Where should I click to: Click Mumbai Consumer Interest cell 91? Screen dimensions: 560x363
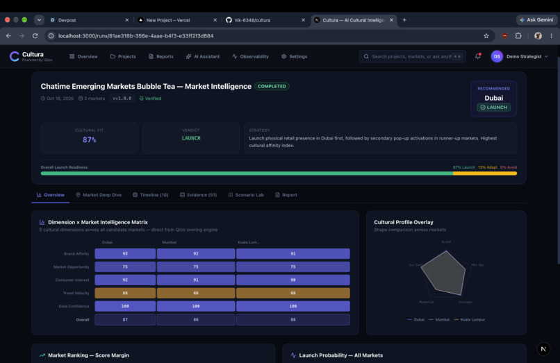[196, 280]
